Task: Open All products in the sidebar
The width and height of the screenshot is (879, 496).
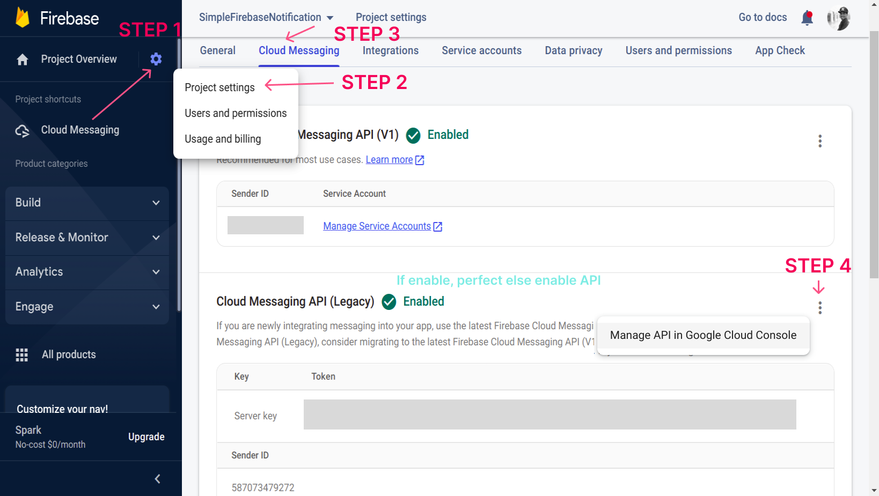Action: point(69,354)
